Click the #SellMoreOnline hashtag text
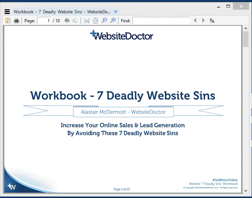 tap(225, 180)
